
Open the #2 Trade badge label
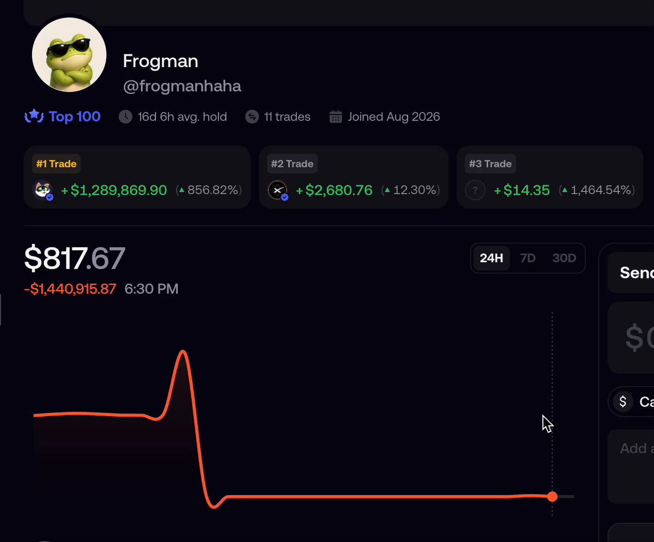pyautogui.click(x=292, y=163)
